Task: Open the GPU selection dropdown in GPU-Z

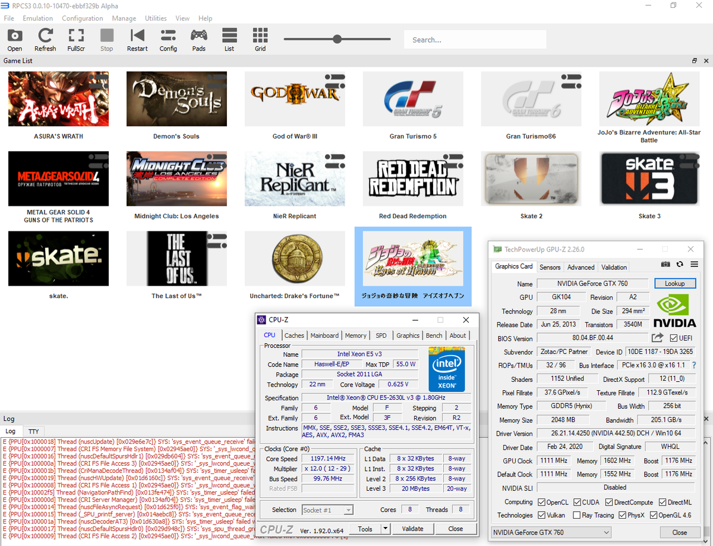Action: pos(551,532)
